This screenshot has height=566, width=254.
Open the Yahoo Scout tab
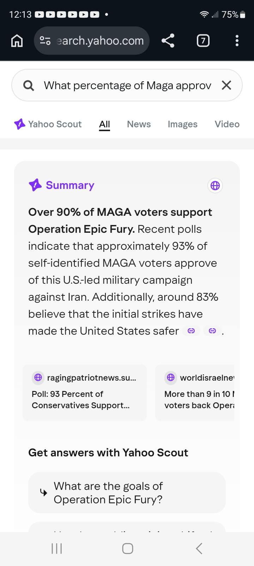tap(48, 124)
